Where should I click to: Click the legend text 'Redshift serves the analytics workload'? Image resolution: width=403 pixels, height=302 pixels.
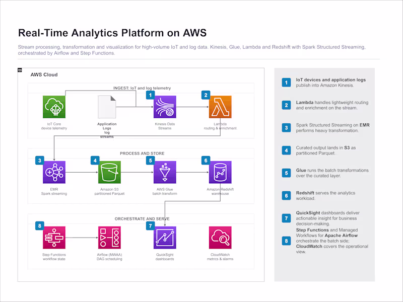tap(325, 195)
